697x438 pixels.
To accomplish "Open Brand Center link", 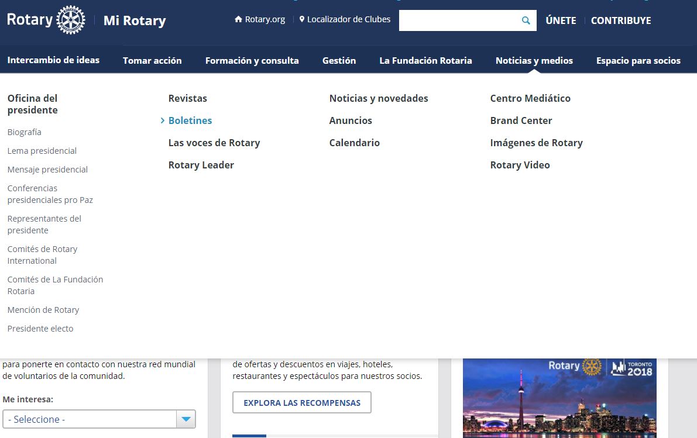I will (521, 120).
